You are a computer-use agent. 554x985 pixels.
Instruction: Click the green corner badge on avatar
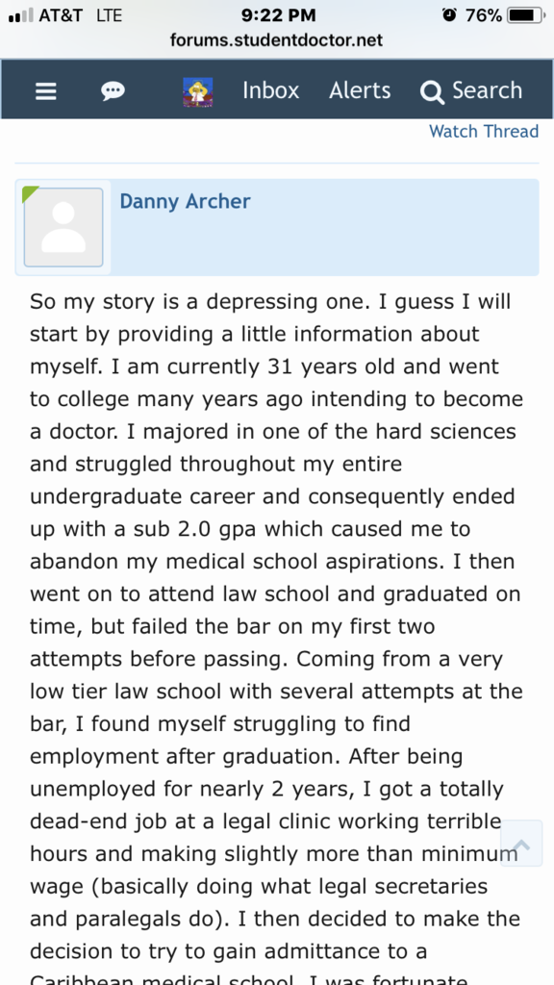29,192
